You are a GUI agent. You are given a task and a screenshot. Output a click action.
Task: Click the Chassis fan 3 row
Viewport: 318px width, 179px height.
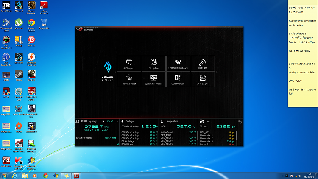218,141
